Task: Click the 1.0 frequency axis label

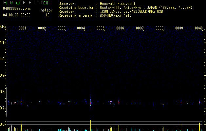Action: tap(3, 59)
